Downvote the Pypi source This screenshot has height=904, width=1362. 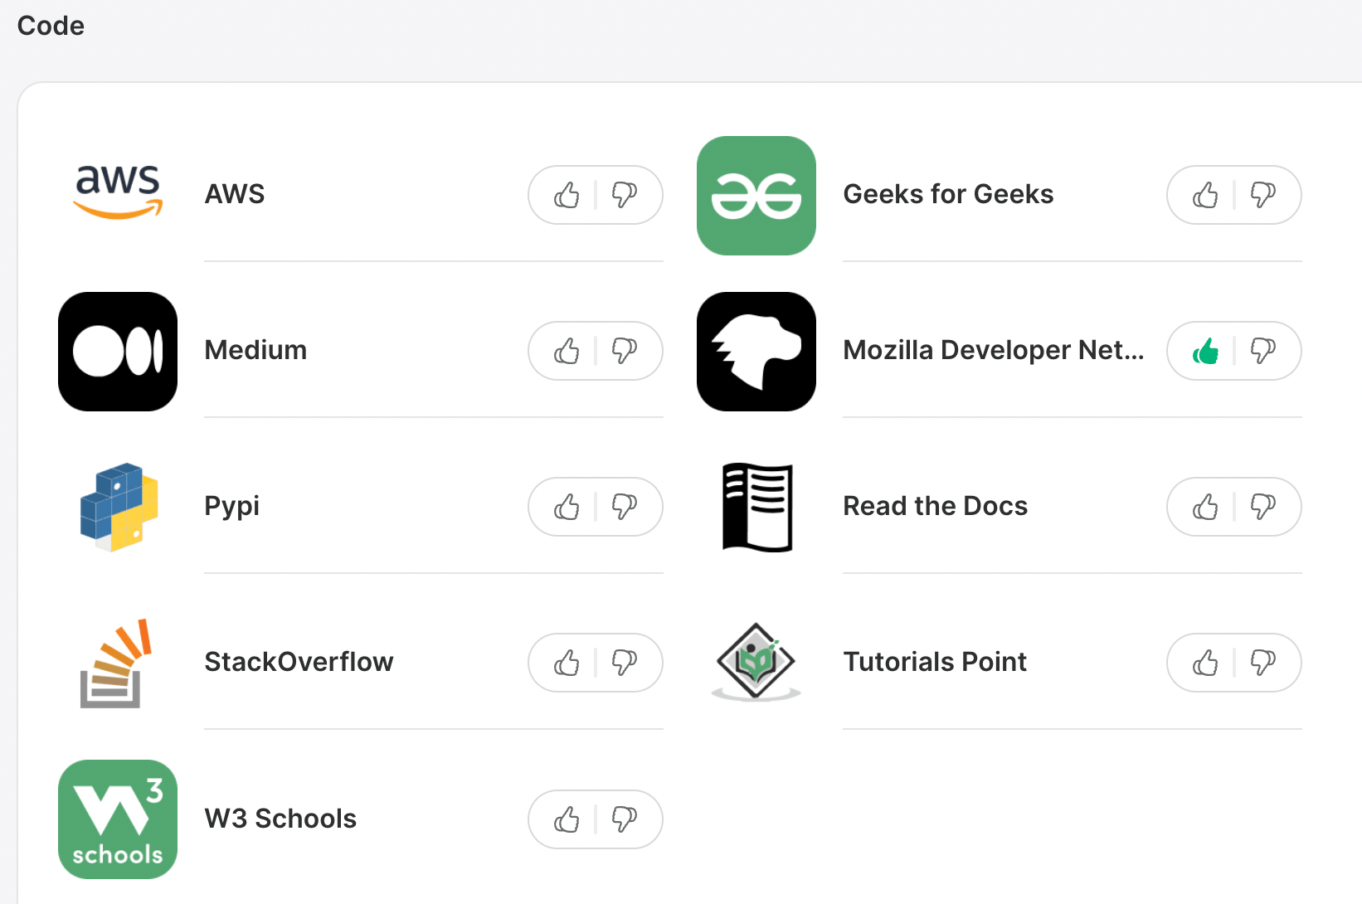pyautogui.click(x=625, y=507)
